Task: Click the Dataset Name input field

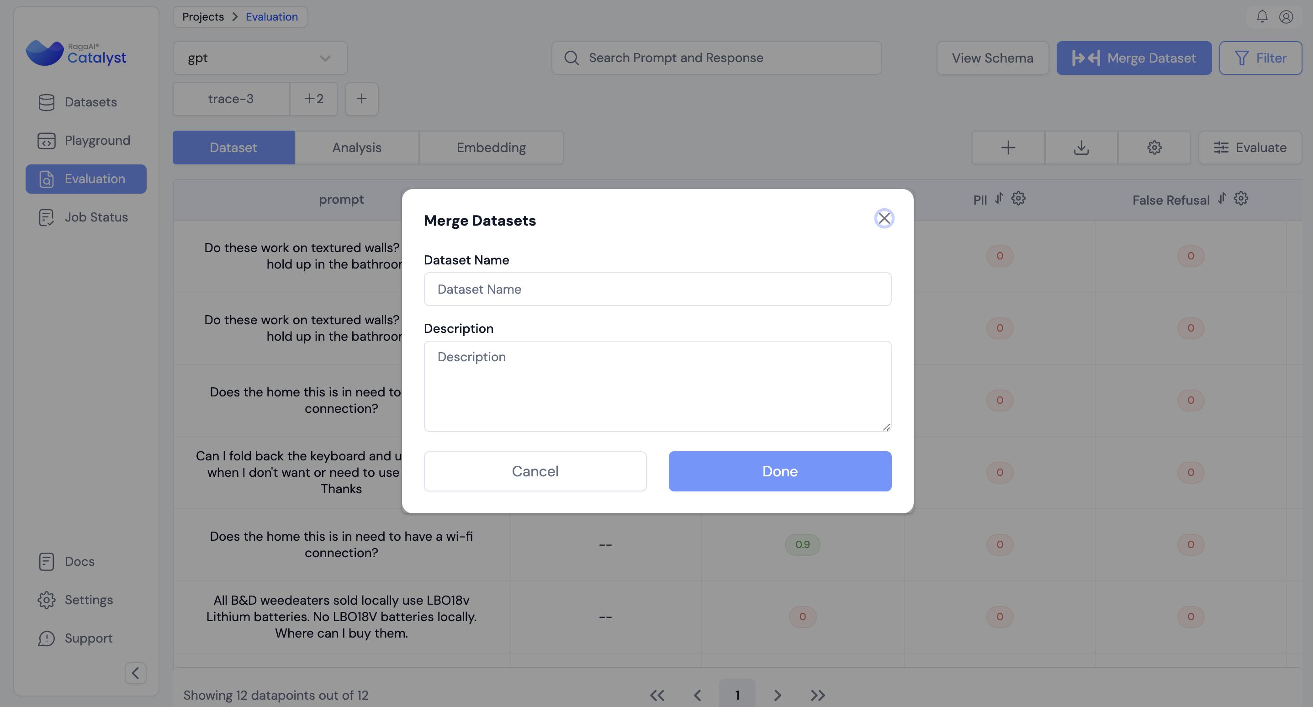Action: pos(657,289)
